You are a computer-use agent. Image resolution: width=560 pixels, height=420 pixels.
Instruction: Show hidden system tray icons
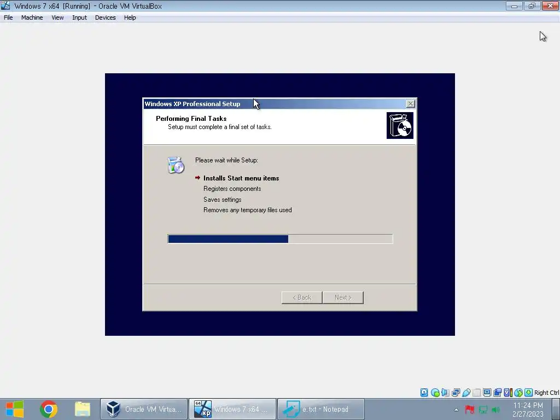(x=456, y=410)
